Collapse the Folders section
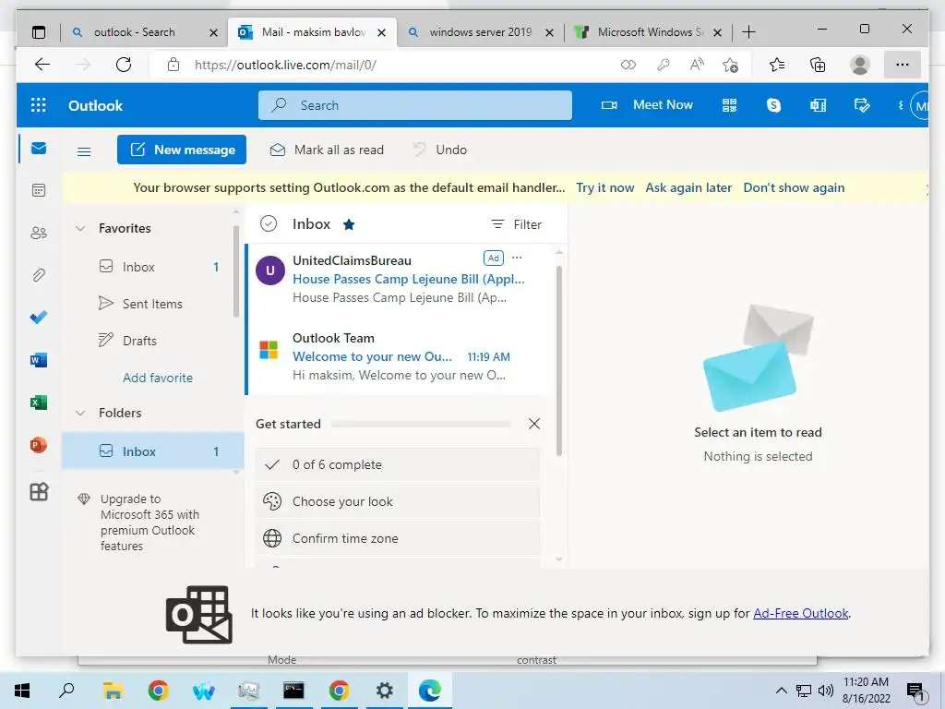 tap(80, 413)
